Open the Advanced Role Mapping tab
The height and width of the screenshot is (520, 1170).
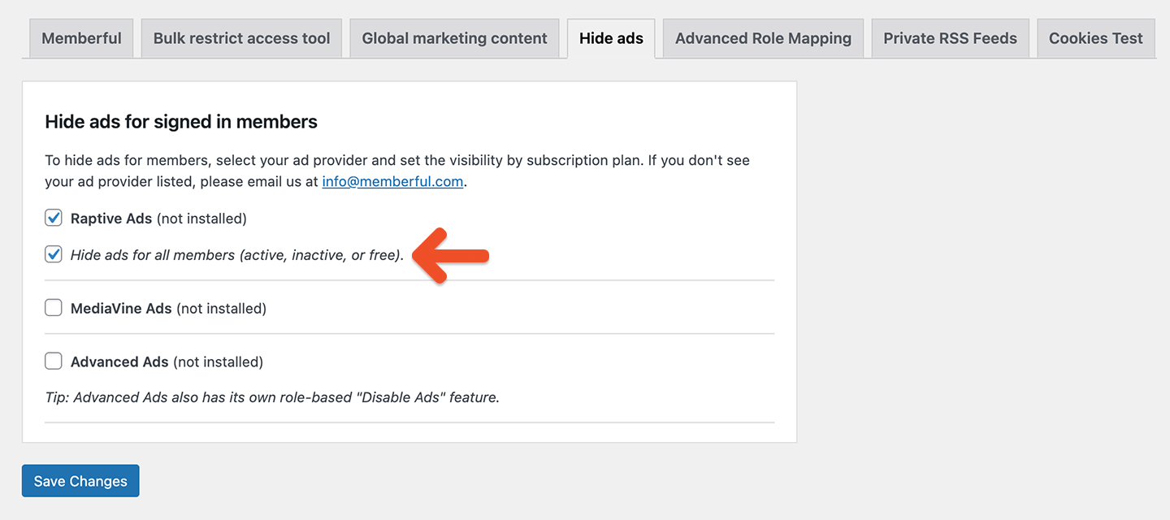[x=762, y=37]
